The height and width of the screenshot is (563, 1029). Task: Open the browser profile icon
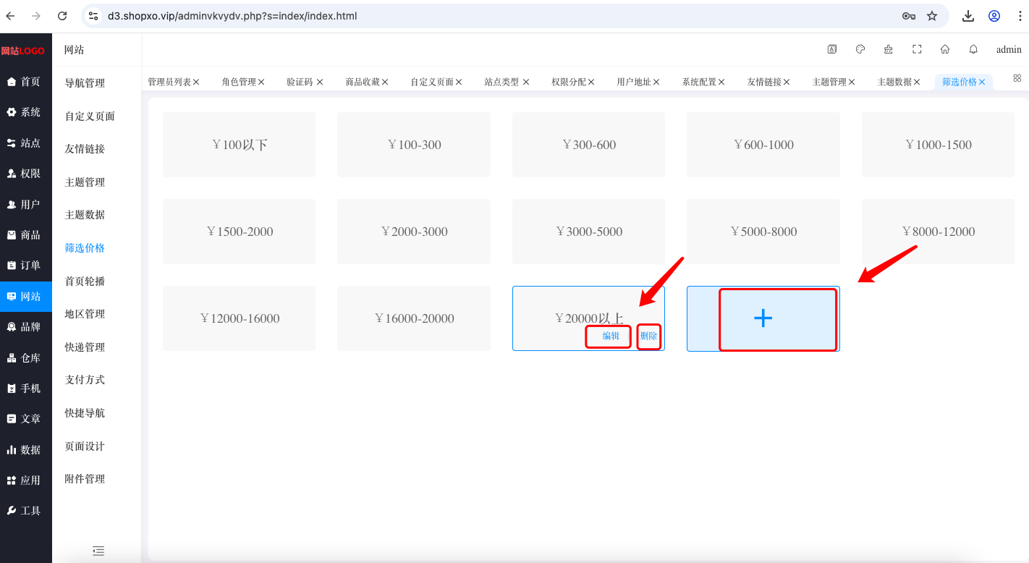click(994, 16)
